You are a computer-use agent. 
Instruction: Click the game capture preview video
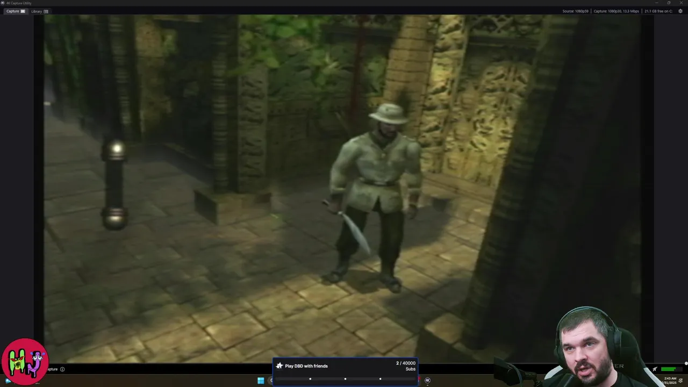pyautogui.click(x=344, y=188)
